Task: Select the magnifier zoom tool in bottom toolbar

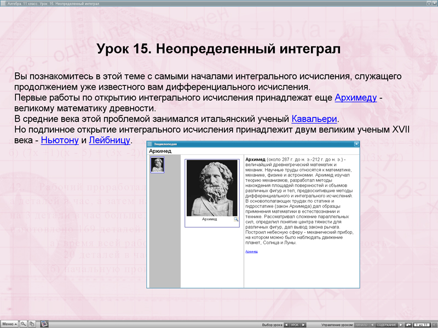Action: (24, 323)
